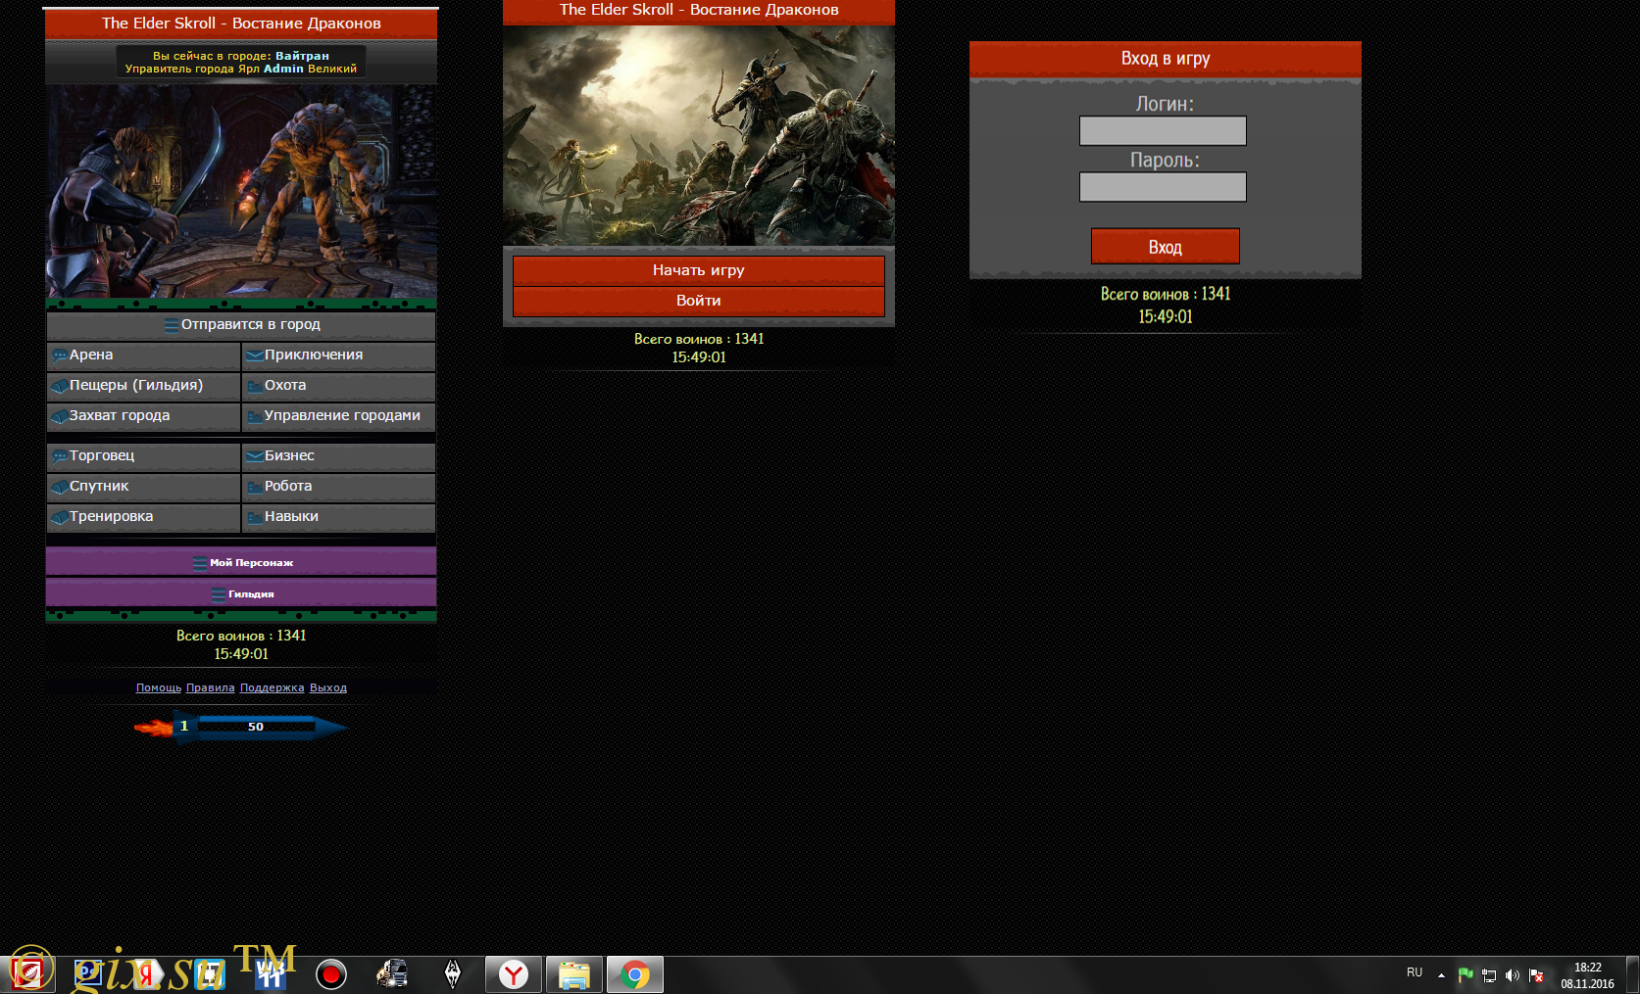Image resolution: width=1640 pixels, height=994 pixels.
Task: Open the truck simulator taskbar icon
Action: pos(392,974)
